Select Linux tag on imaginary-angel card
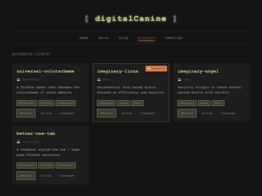The height and width of the screenshot is (196, 262). (204, 103)
